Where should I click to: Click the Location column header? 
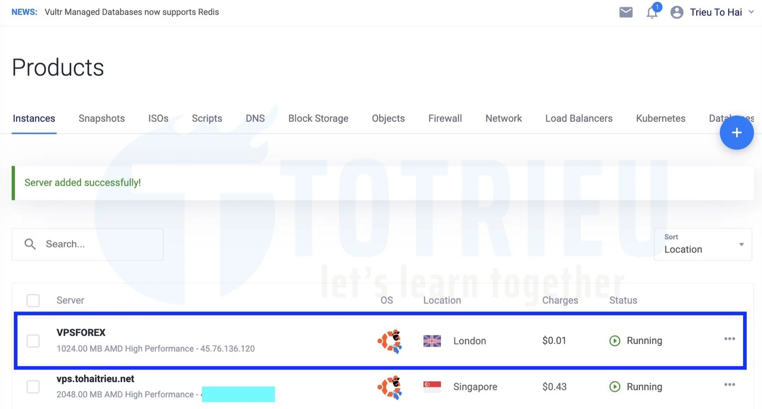[x=442, y=300]
